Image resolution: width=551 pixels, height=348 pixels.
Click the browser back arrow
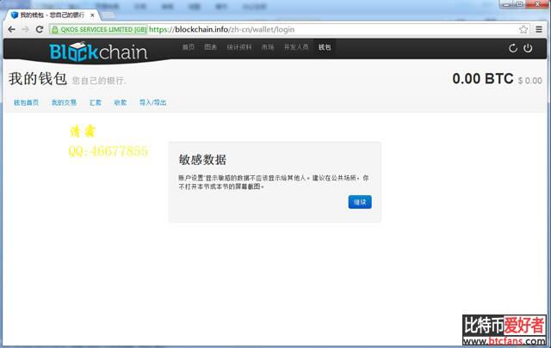(x=11, y=29)
